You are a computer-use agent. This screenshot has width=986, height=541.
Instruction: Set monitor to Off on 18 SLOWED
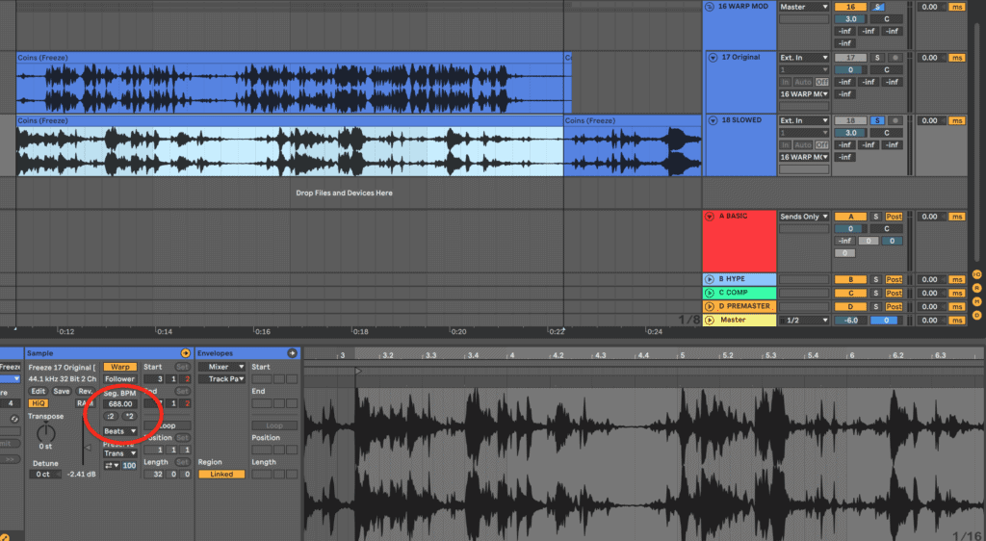click(822, 145)
